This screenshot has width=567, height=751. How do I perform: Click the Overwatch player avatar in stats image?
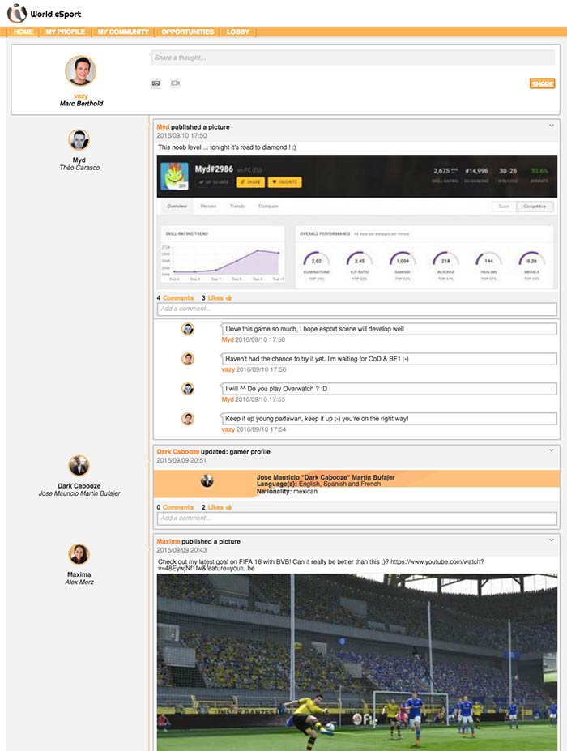[x=174, y=177]
